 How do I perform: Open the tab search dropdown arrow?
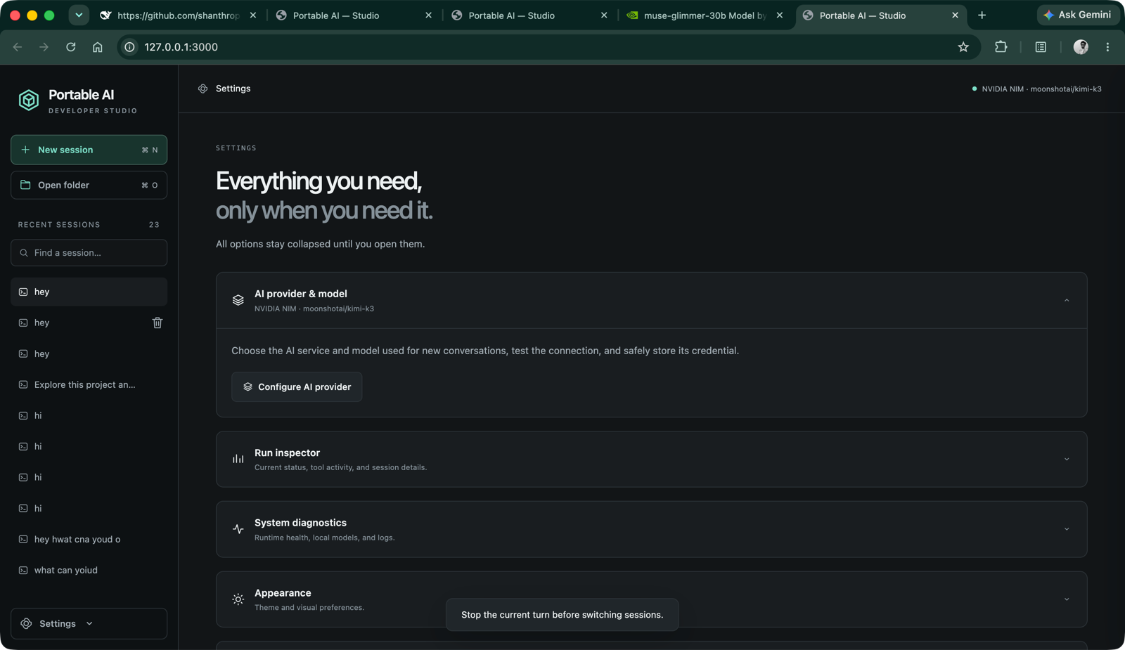pos(79,15)
